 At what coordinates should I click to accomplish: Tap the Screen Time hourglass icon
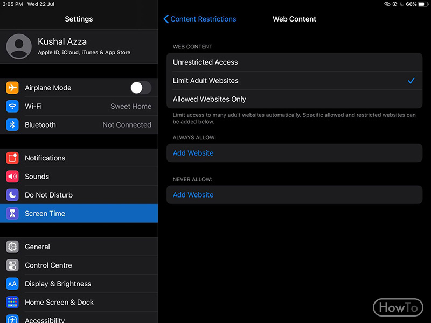[12, 213]
